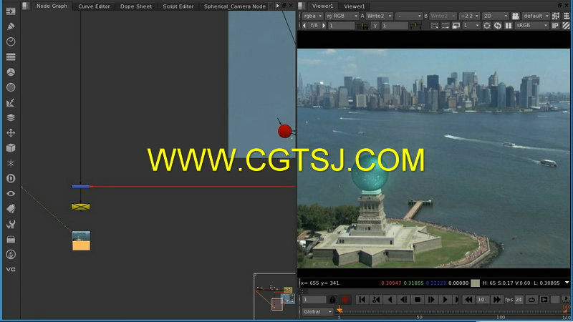Image resolution: width=573 pixels, height=322 pixels.
Task: Go to the first frame
Action: click(362, 300)
